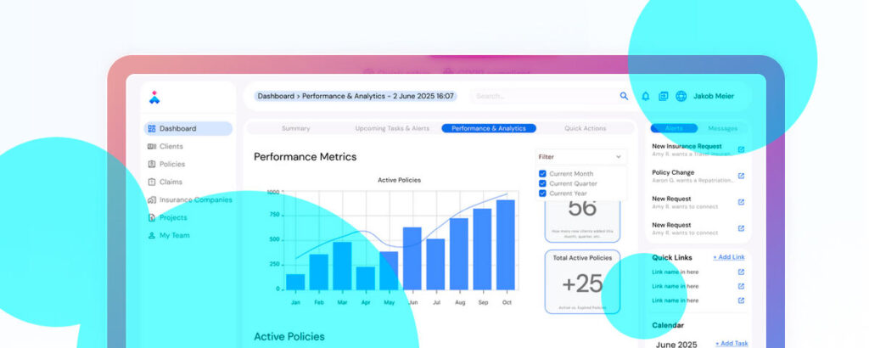Open Policy Change alert link icon
Screen dimensions: 869x348
click(741, 176)
